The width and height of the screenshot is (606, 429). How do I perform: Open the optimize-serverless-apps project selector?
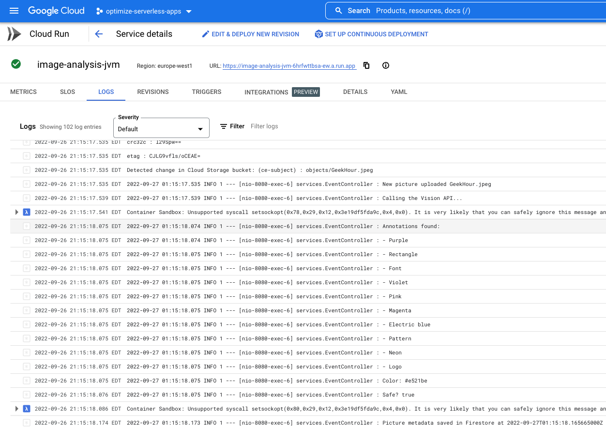tap(144, 11)
